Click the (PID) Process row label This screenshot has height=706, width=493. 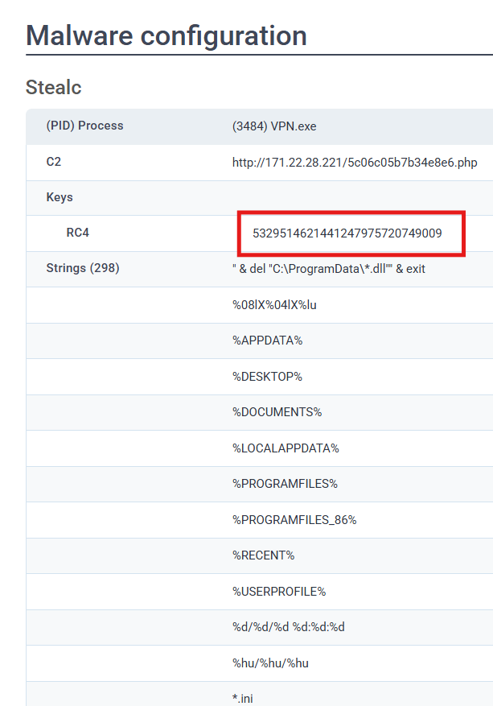click(84, 126)
